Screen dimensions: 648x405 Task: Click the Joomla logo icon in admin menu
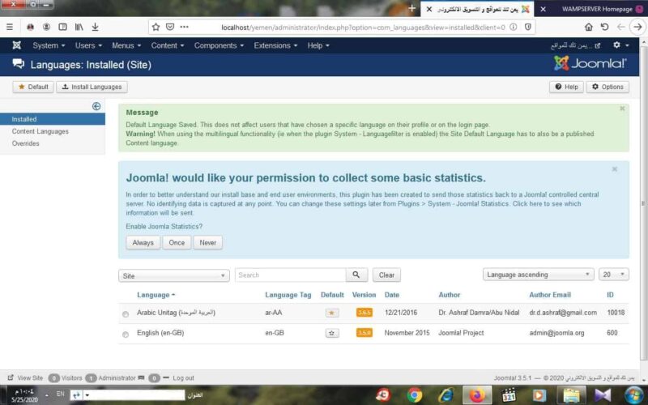[x=16, y=45]
